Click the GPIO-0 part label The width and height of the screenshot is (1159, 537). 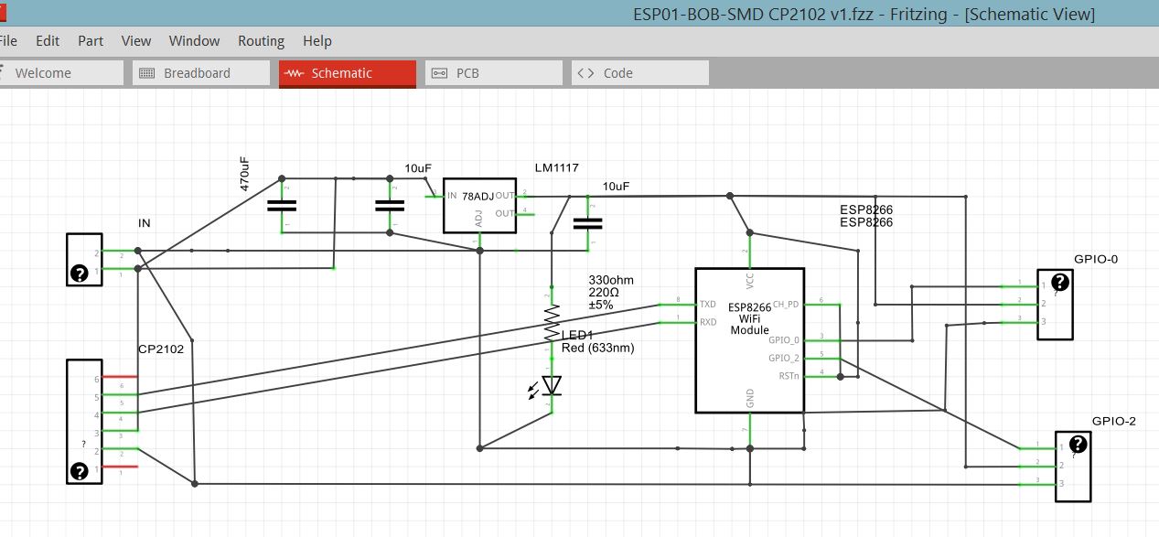tap(1096, 259)
